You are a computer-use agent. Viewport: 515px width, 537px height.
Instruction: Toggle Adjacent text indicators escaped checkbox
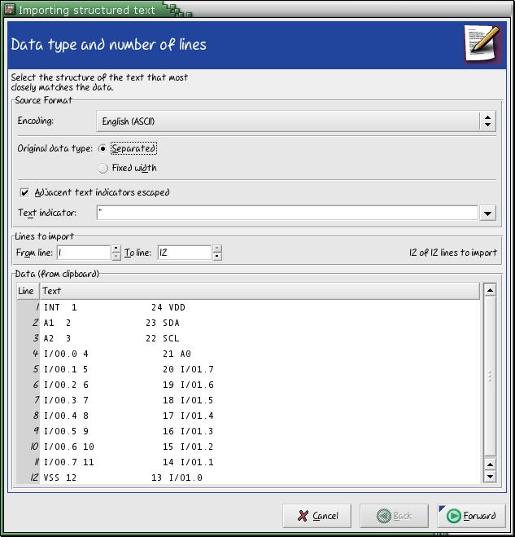(x=24, y=193)
